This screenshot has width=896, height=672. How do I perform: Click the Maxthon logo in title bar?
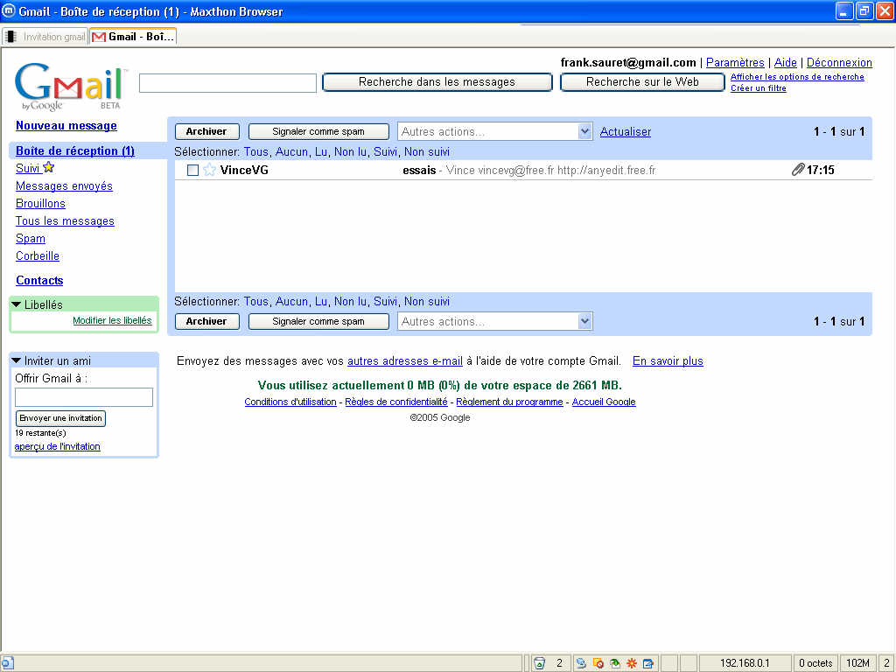[9, 11]
